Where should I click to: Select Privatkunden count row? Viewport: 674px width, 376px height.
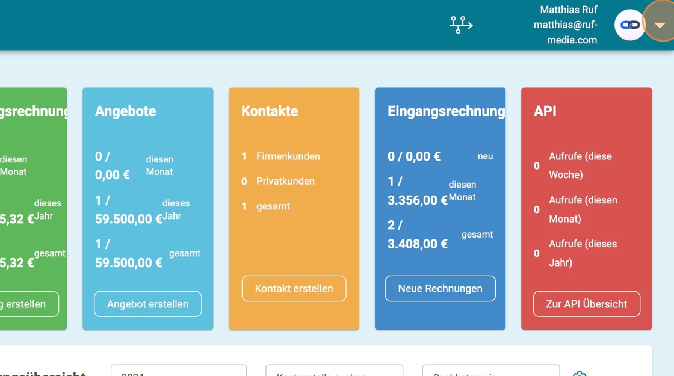coord(278,181)
